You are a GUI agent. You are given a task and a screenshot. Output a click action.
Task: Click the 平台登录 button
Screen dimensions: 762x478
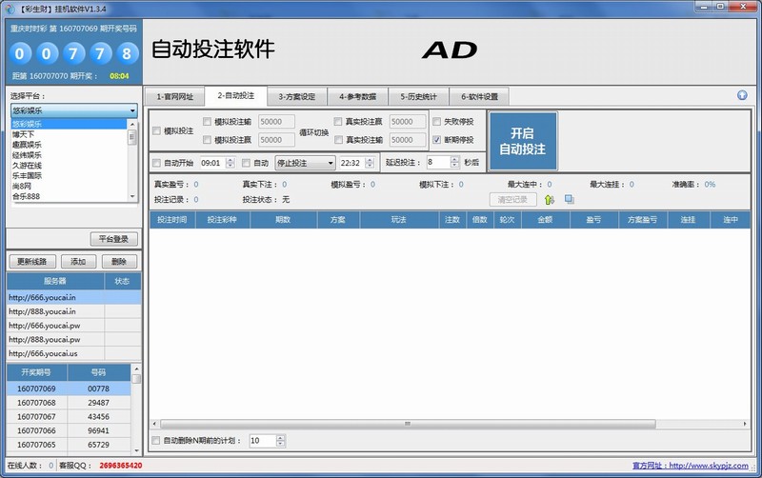point(113,239)
